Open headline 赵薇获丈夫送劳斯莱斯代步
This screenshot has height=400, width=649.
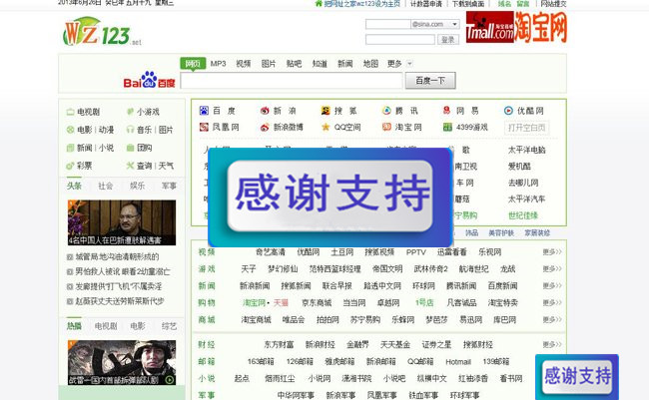pyautogui.click(x=120, y=301)
